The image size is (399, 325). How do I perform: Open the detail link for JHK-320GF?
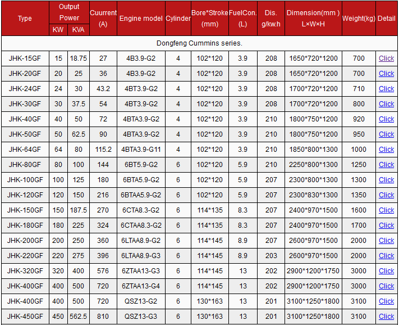386,270
